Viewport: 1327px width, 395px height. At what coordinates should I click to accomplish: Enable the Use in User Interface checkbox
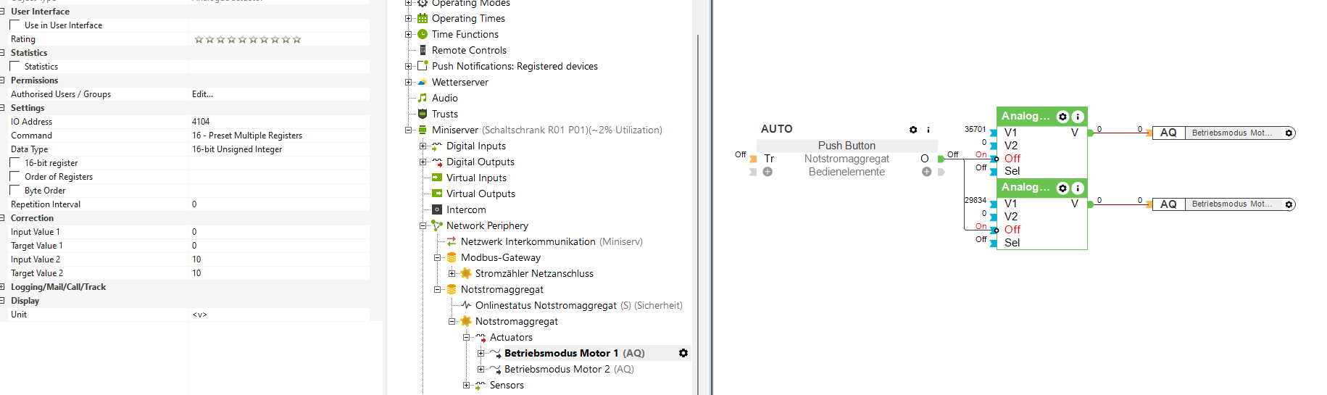tap(15, 25)
